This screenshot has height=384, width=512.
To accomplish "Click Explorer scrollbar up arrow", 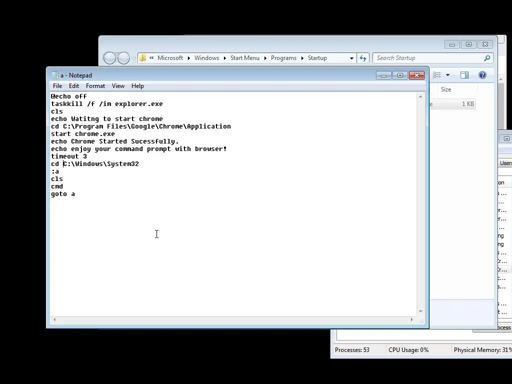I will [x=501, y=79].
